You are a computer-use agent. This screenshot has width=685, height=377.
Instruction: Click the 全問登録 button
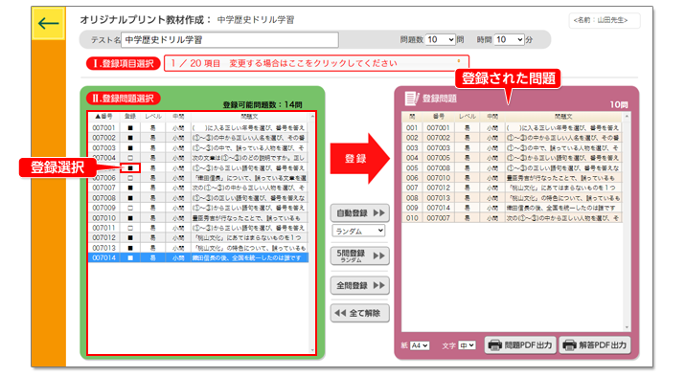360,285
